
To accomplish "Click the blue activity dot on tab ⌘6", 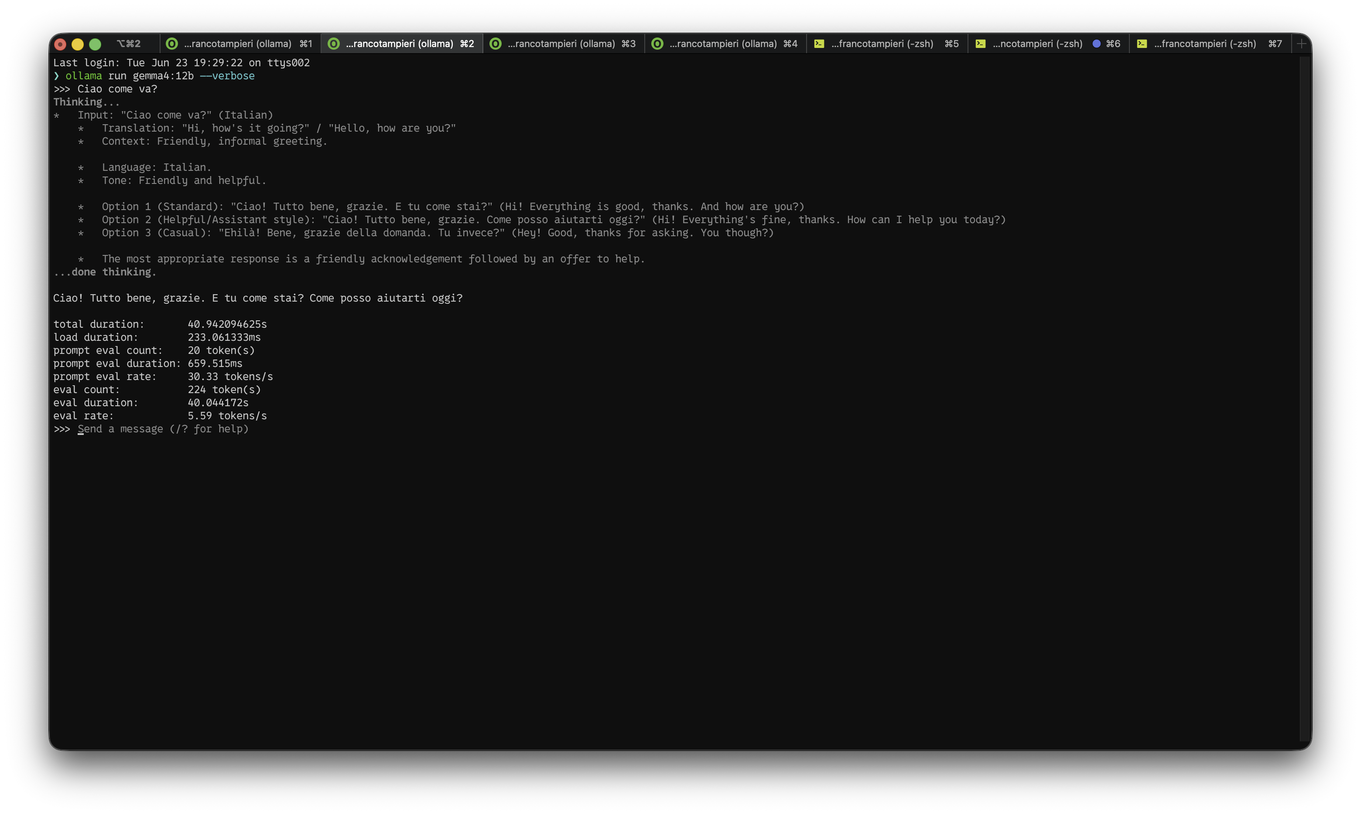I will tap(1096, 44).
